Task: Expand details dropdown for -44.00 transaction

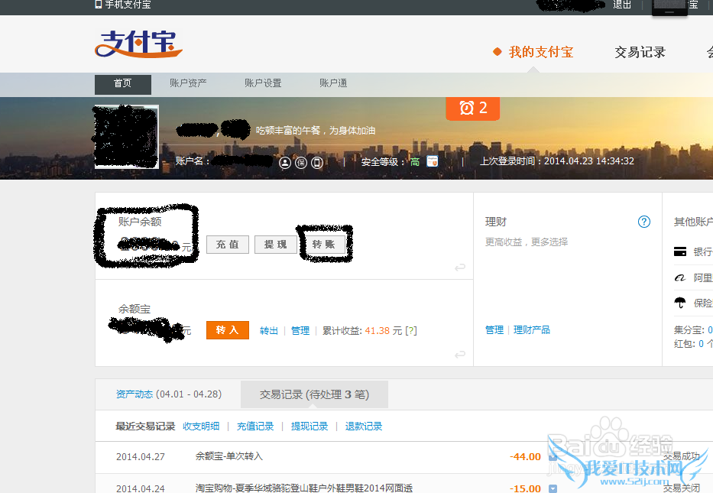Action: coord(553,456)
